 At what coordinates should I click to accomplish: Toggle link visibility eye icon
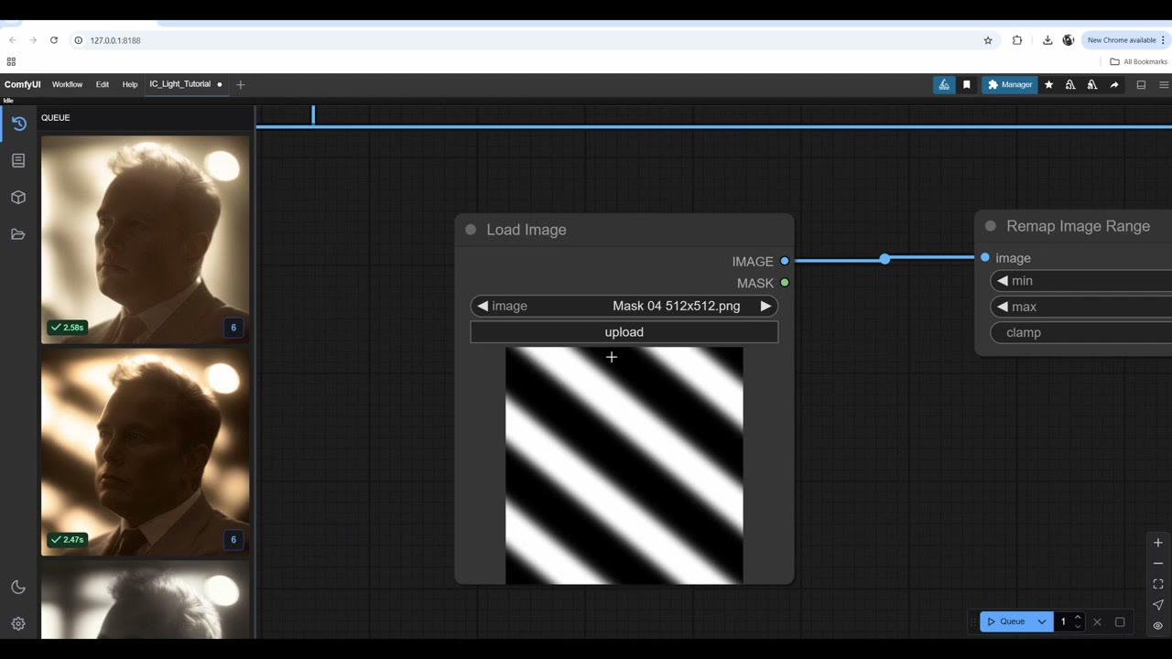tap(1158, 626)
